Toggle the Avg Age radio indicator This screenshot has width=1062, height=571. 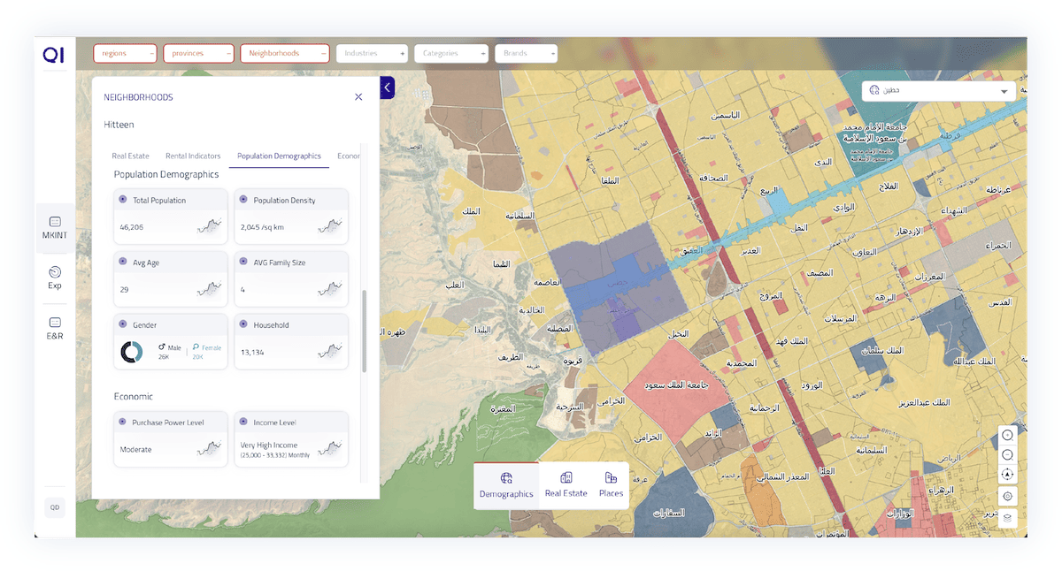pyautogui.click(x=123, y=262)
